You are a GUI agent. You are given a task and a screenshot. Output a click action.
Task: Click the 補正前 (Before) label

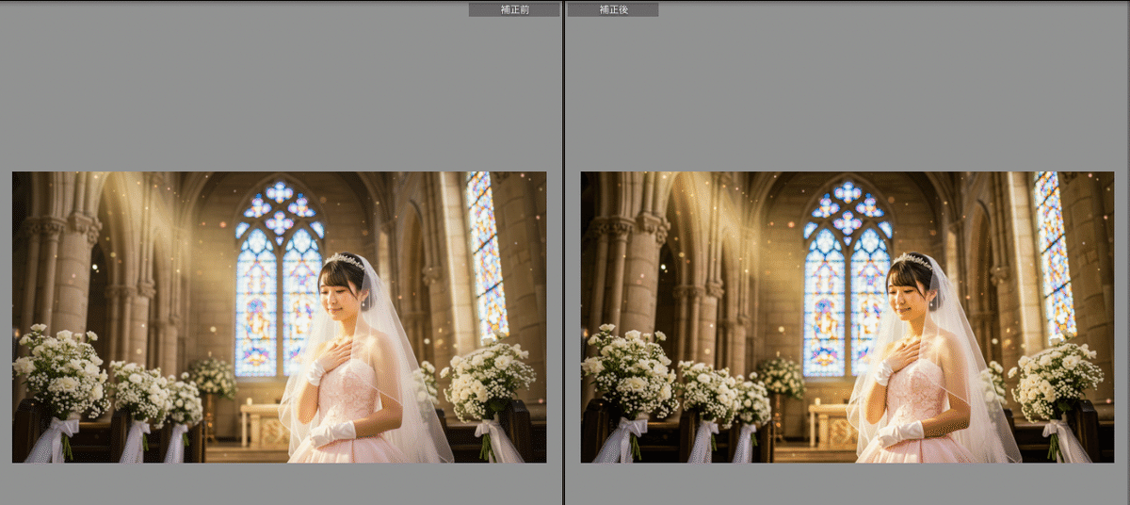pos(513,9)
